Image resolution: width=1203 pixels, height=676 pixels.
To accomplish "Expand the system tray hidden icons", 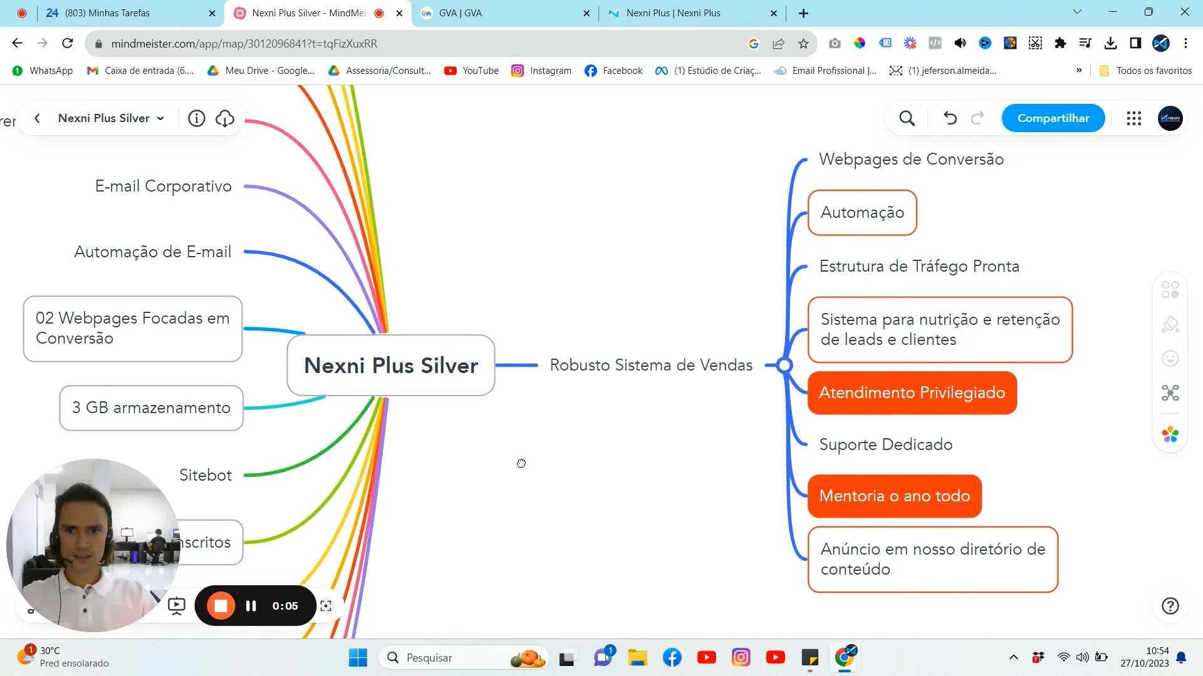I will point(1013,657).
